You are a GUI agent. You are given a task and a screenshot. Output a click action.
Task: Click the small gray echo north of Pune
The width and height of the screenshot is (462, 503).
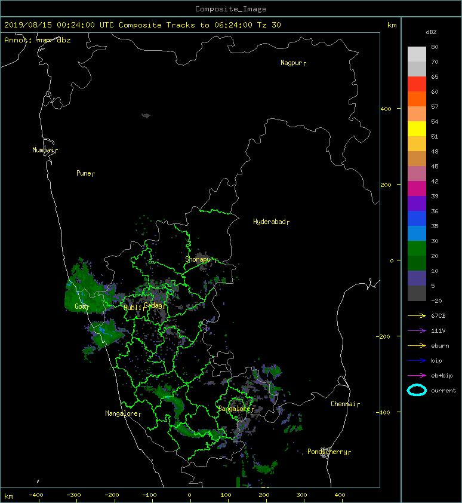(146, 115)
